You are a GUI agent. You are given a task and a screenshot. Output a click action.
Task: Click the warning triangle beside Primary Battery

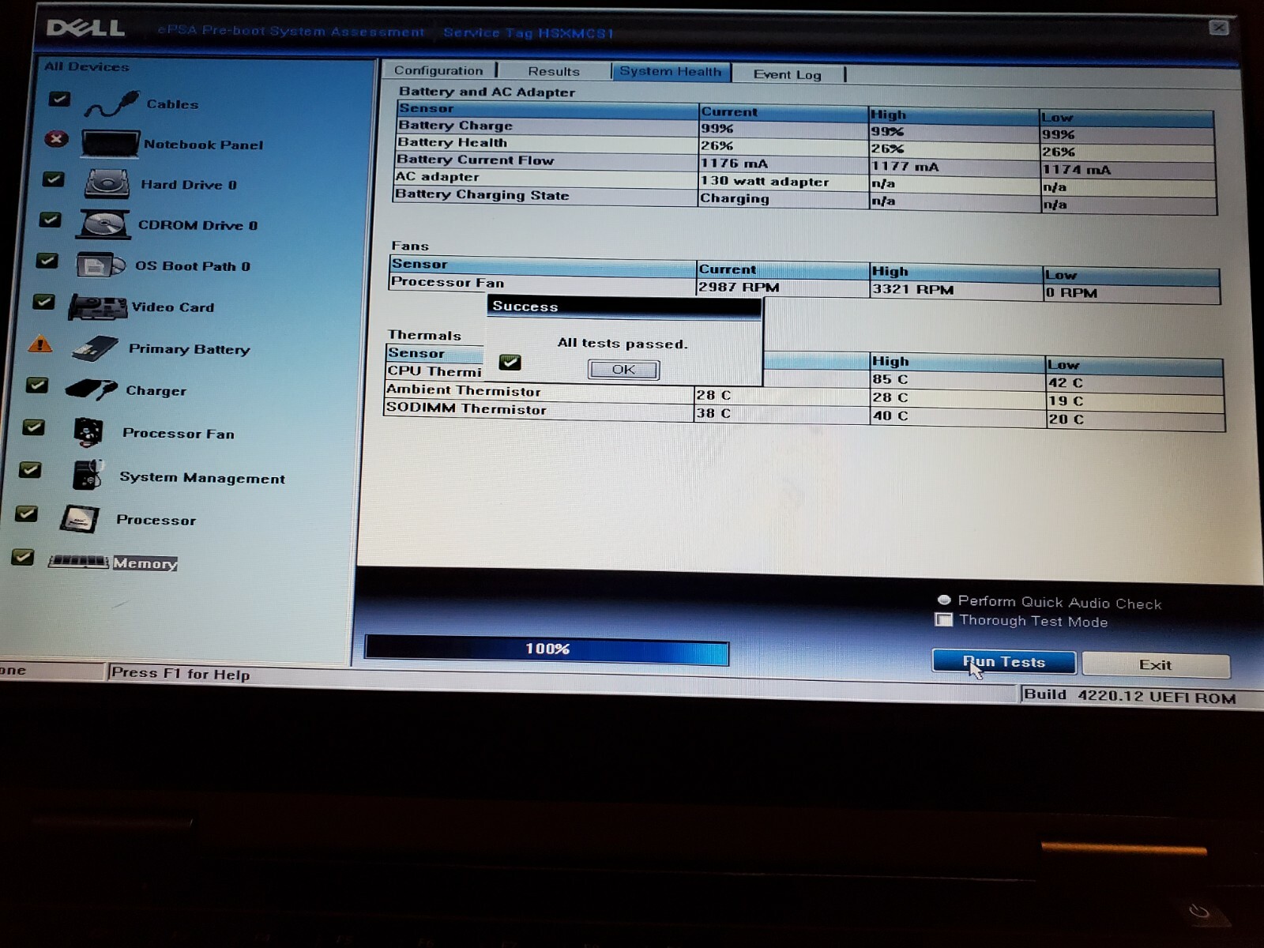pos(40,344)
